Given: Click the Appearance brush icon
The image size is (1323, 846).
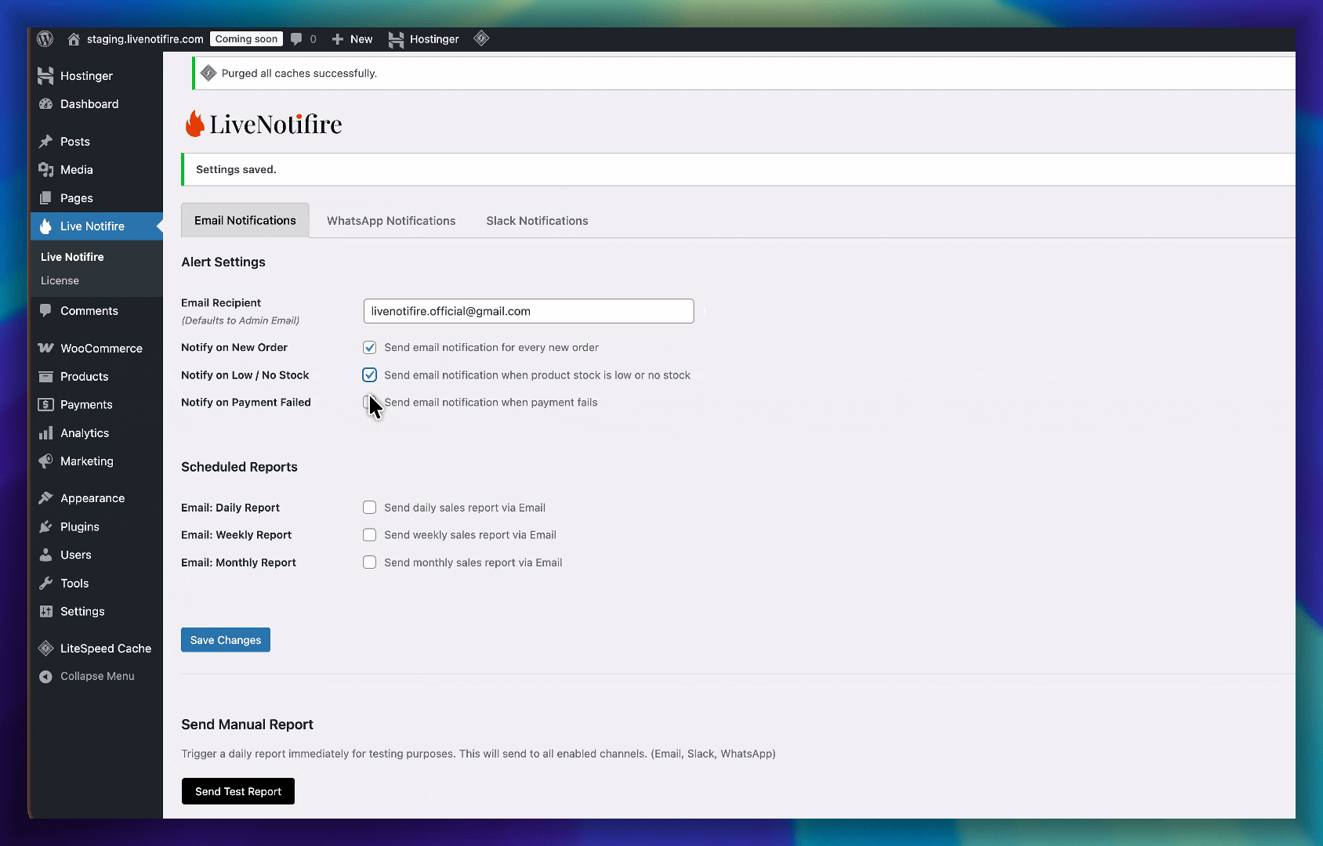Looking at the screenshot, I should click(x=47, y=497).
